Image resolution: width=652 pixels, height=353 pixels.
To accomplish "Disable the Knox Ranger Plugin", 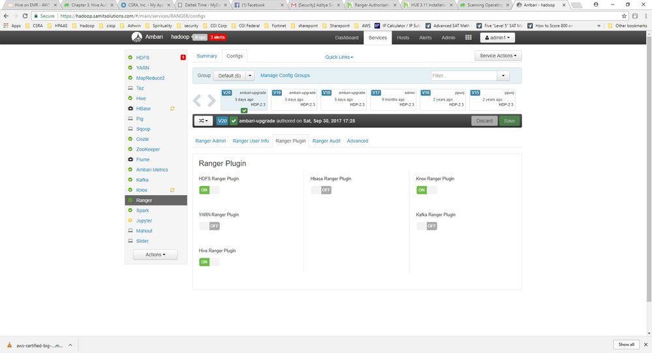I will [427, 190].
